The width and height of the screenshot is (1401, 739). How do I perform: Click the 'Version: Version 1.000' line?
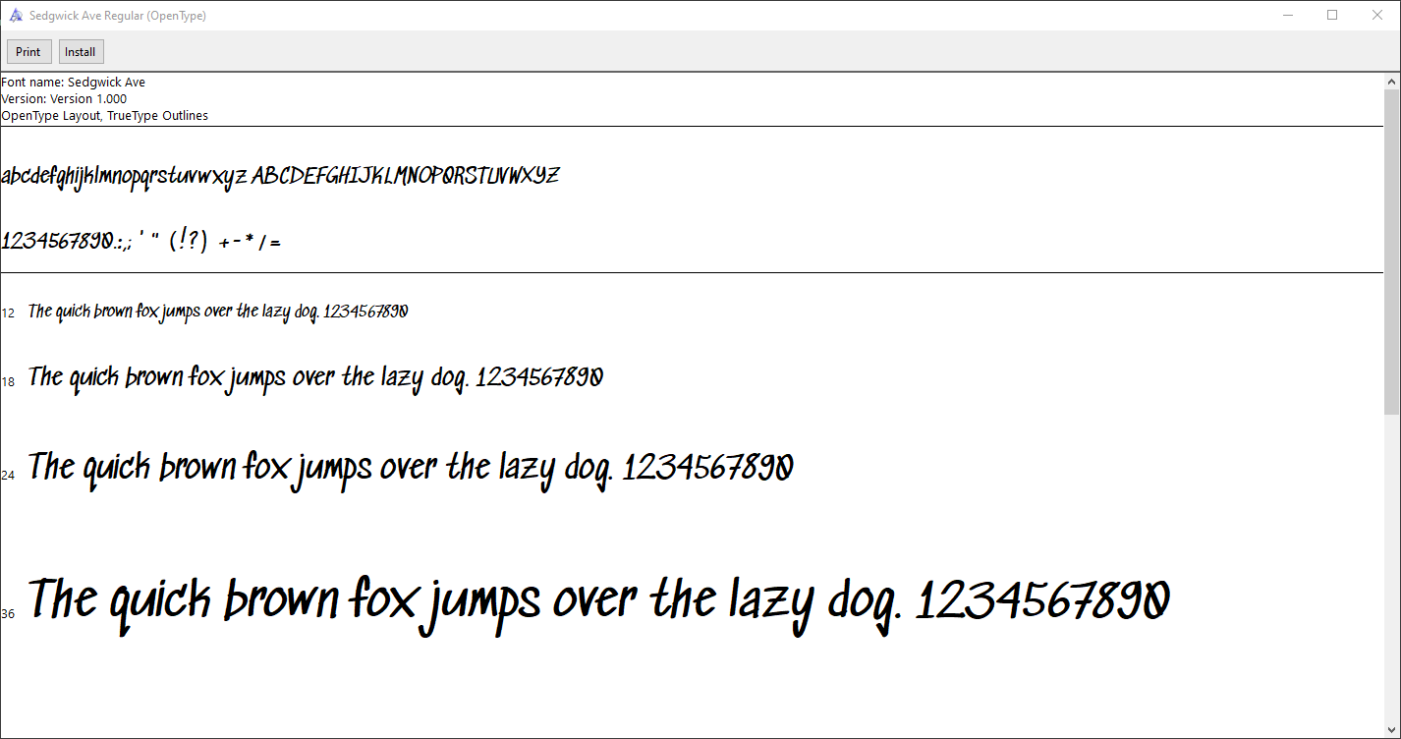(x=64, y=99)
